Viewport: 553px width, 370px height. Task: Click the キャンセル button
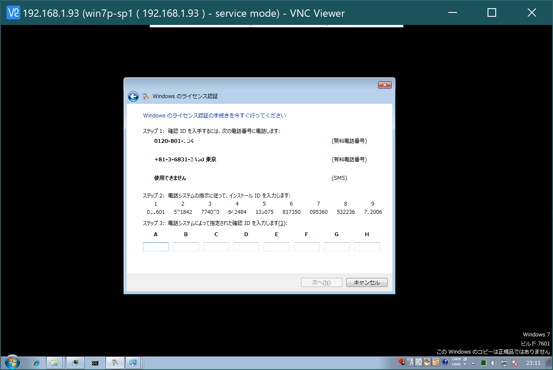point(367,283)
